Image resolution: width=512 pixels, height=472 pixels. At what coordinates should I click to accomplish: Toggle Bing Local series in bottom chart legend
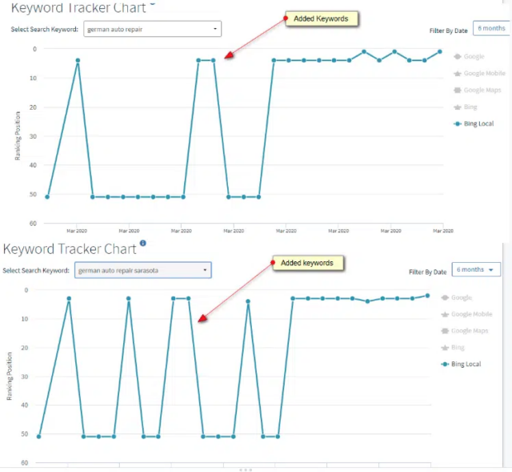(x=461, y=364)
